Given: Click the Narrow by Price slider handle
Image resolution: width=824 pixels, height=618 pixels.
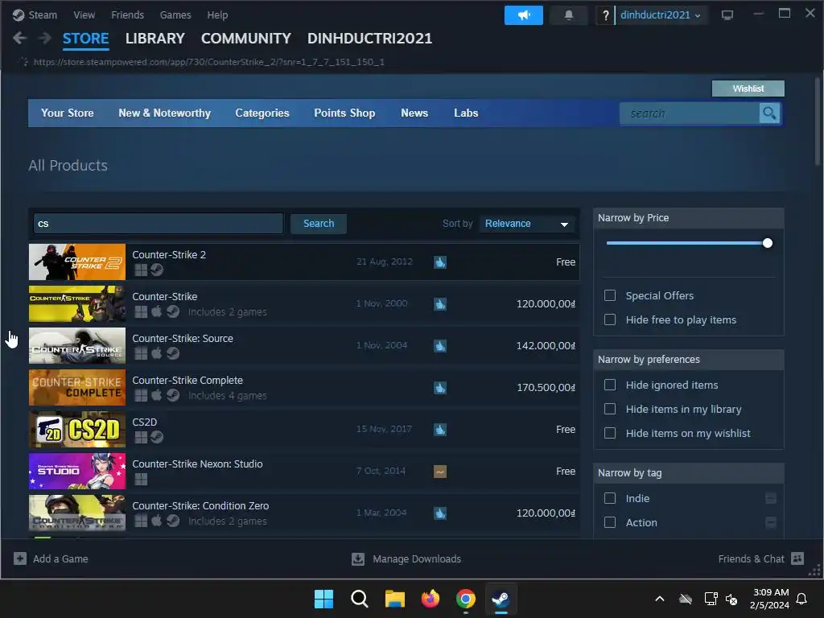Looking at the screenshot, I should point(767,243).
